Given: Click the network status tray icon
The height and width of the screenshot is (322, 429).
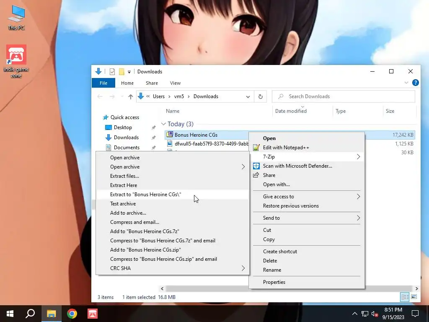Looking at the screenshot, I should [365, 314].
